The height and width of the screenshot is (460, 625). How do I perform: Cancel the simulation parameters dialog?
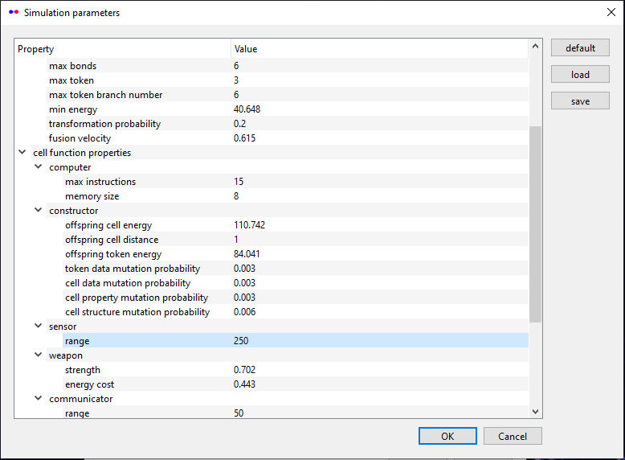point(513,436)
